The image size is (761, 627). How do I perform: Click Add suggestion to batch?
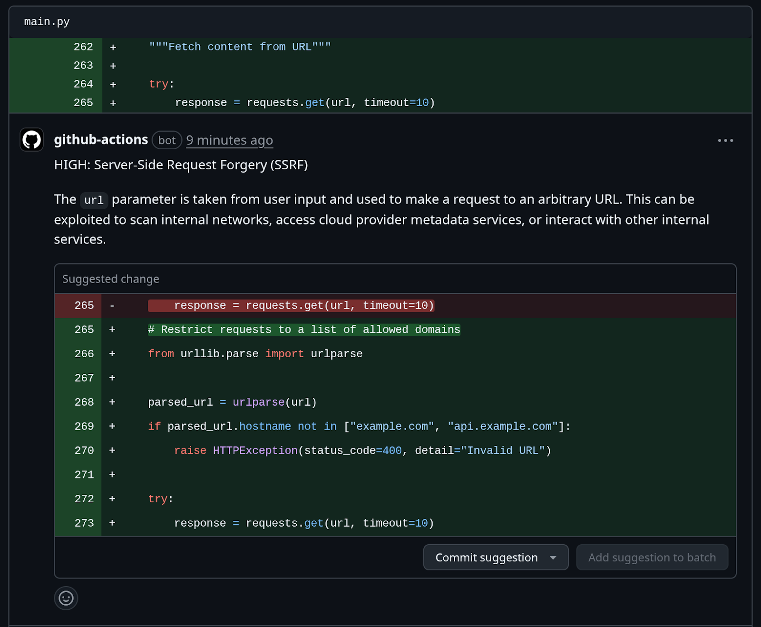(652, 558)
